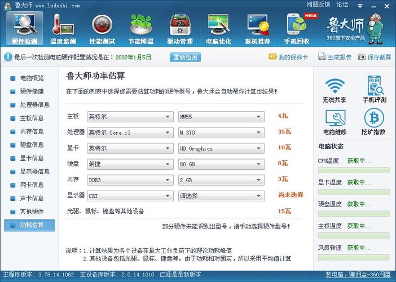Open the 电脑优化 PC optimization icon
This screenshot has width=396, height=282.
pyautogui.click(x=218, y=29)
